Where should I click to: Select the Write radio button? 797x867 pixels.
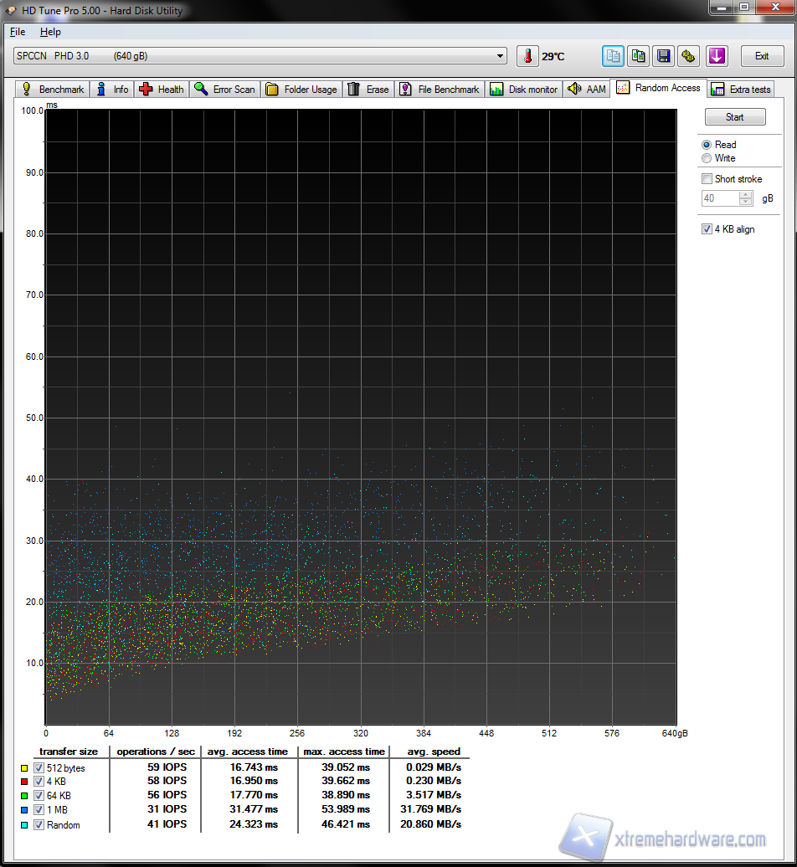(x=707, y=158)
